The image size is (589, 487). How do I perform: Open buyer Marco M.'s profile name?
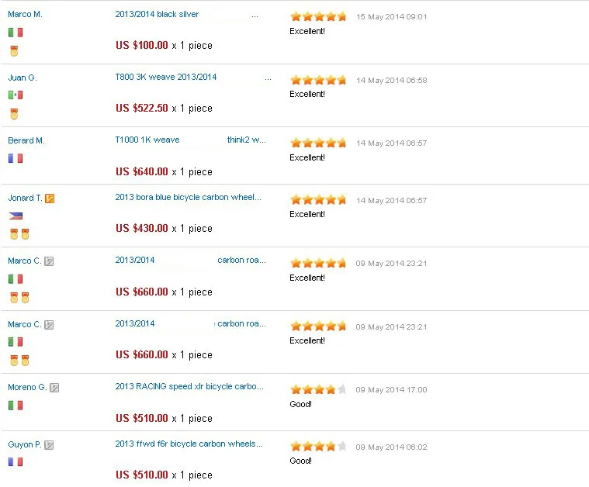25,15
